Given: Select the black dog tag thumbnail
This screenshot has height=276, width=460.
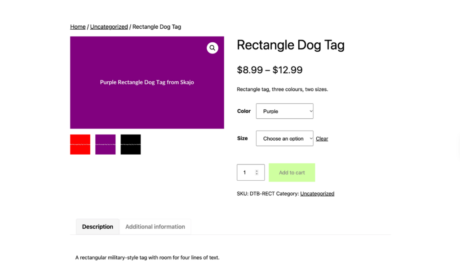Looking at the screenshot, I should [x=131, y=144].
